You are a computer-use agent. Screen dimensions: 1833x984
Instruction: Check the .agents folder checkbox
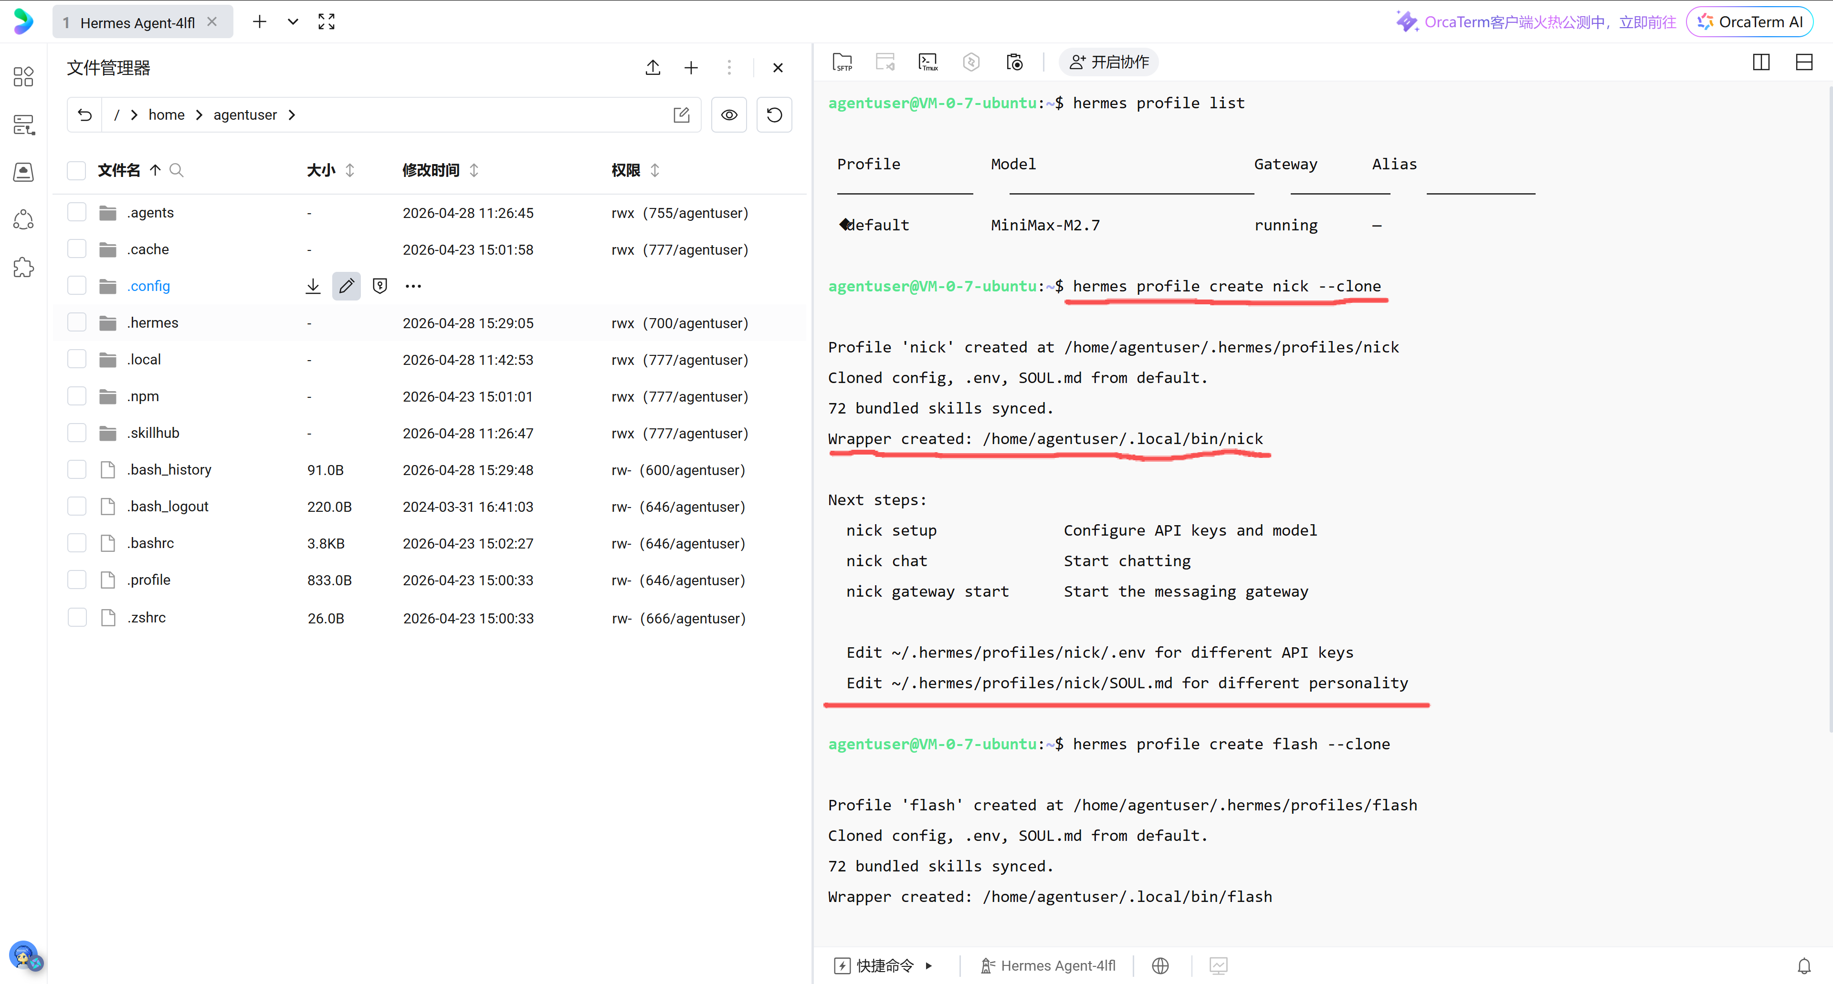coord(76,213)
